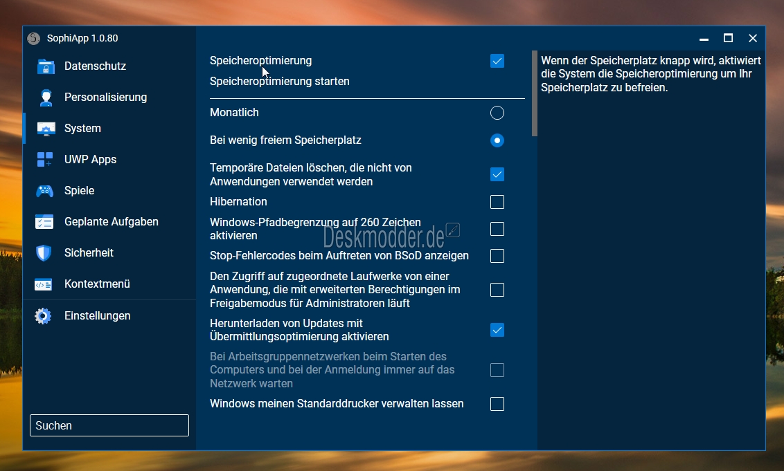Click the Geplante Aufgaben checklist icon
784x471 pixels.
[44, 222]
